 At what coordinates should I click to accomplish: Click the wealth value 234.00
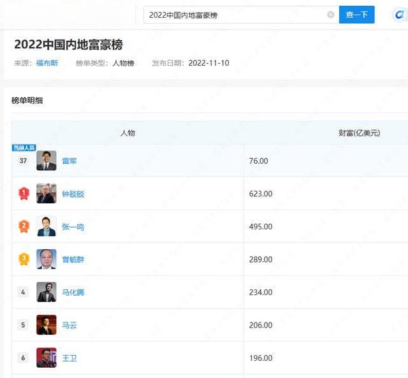(x=261, y=292)
